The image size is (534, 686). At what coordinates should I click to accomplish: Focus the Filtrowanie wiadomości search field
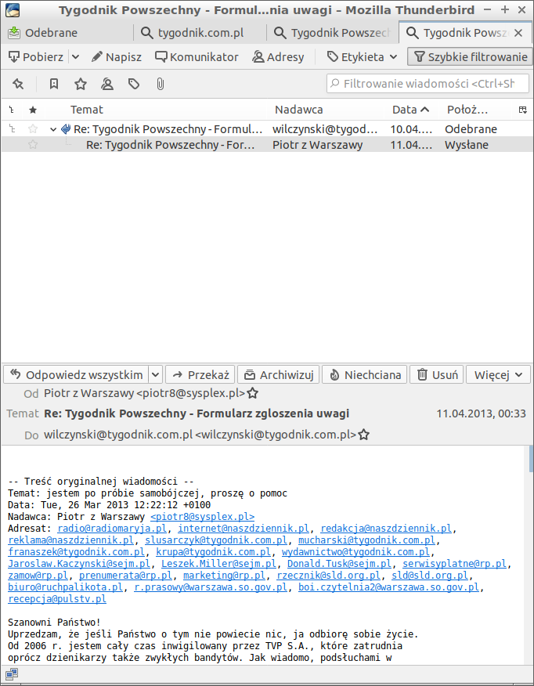pos(428,84)
